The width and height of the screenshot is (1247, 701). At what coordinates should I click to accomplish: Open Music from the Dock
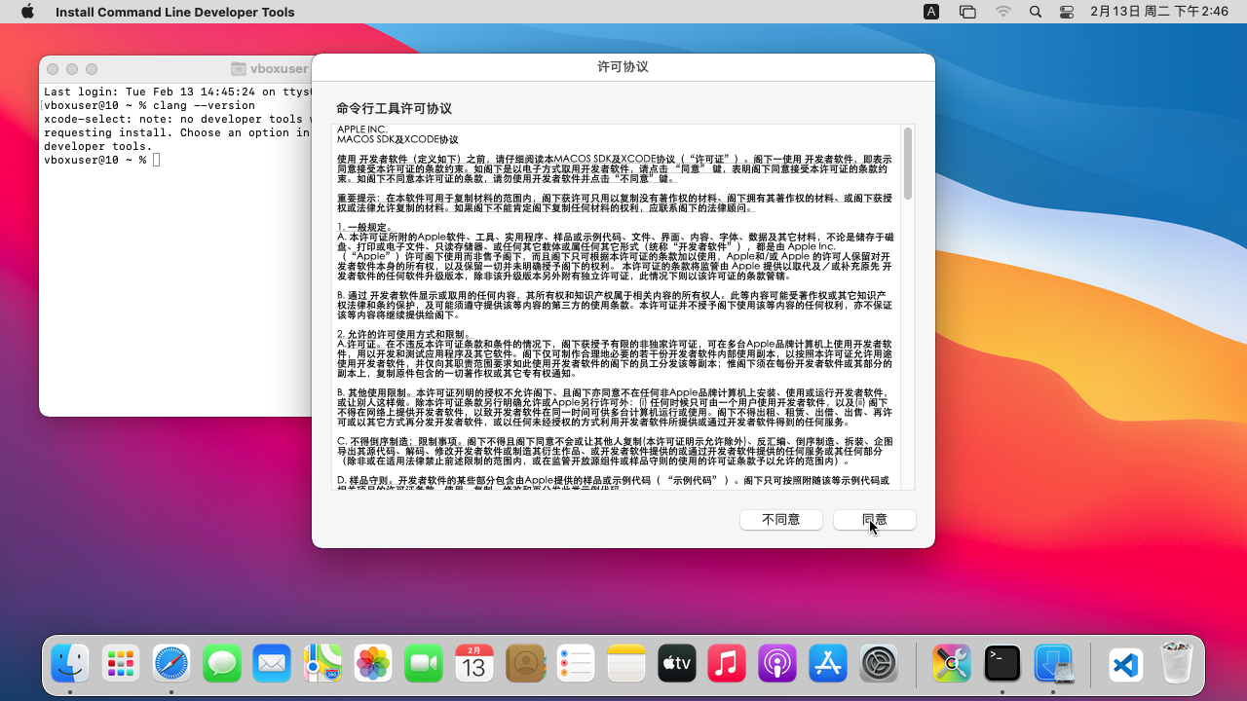coord(727,664)
